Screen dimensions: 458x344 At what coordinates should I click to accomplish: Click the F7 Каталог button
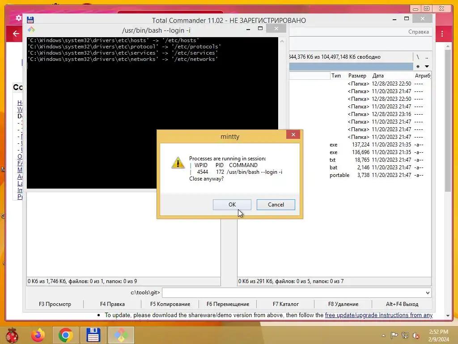click(x=286, y=304)
